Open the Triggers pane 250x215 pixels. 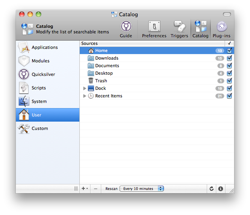point(179,29)
